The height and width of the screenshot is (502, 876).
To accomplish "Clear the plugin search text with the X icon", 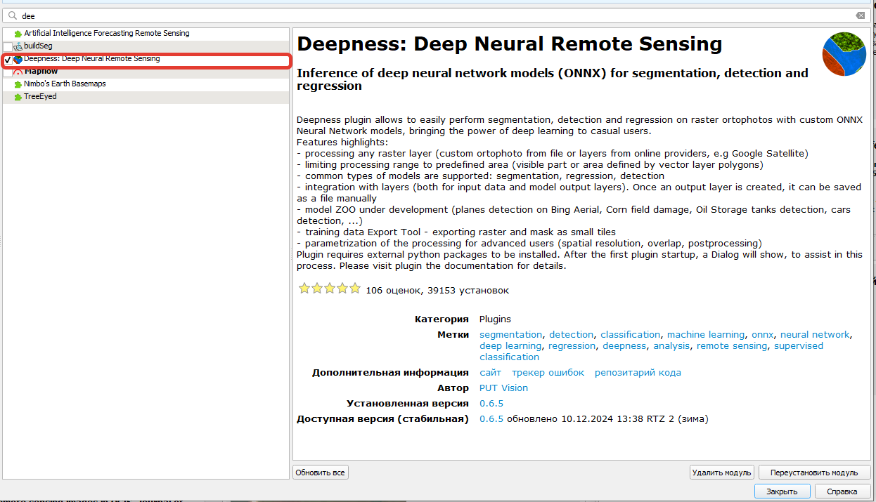I will pyautogui.click(x=861, y=15).
